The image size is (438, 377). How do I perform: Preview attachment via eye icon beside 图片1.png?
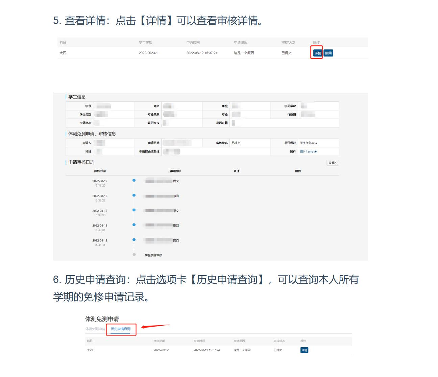[x=315, y=152]
